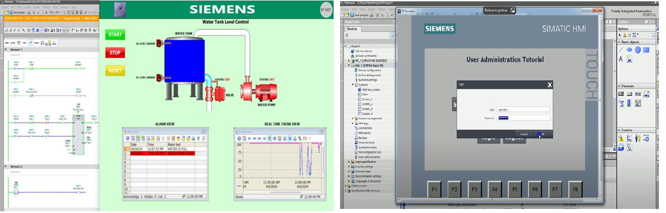Select the circle shape in Basic objects
666x213 pixels.
(x=638, y=50)
